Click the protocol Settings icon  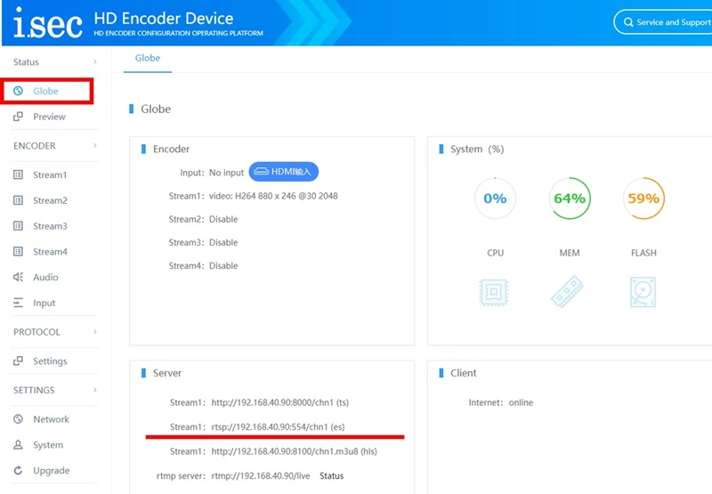(18, 361)
